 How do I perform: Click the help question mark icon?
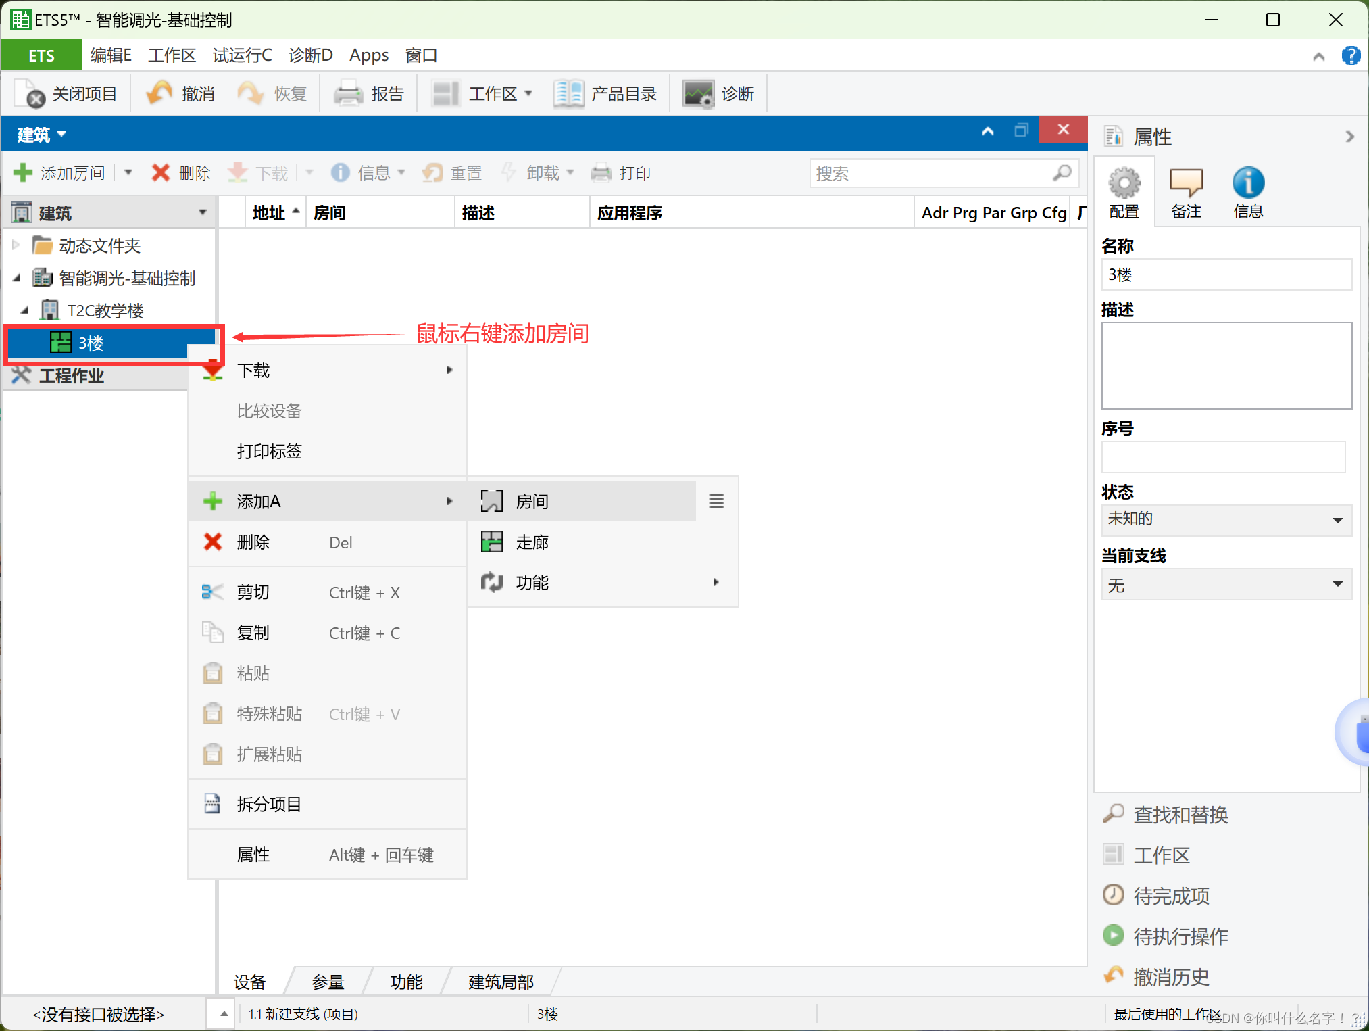(x=1350, y=55)
